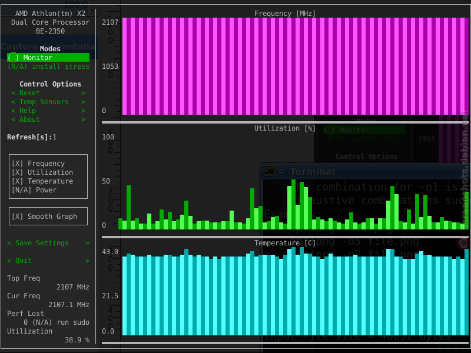This screenshot has width=471, height=353.
Task: Click the Frequency [MHz] graph title
Action: pos(285,14)
